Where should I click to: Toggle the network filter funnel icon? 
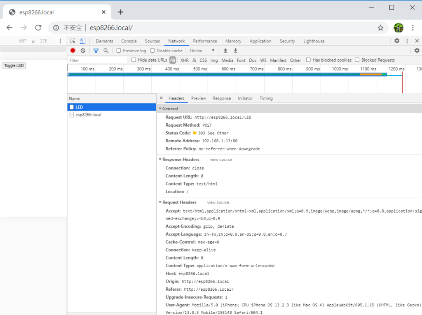click(x=96, y=51)
